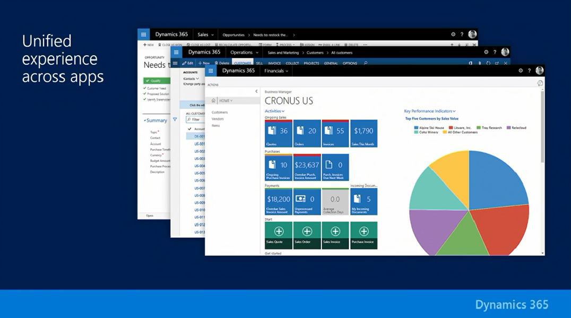Click filter funnel icon in Operations window
Screen dimensions: 571x318
(x=175, y=119)
